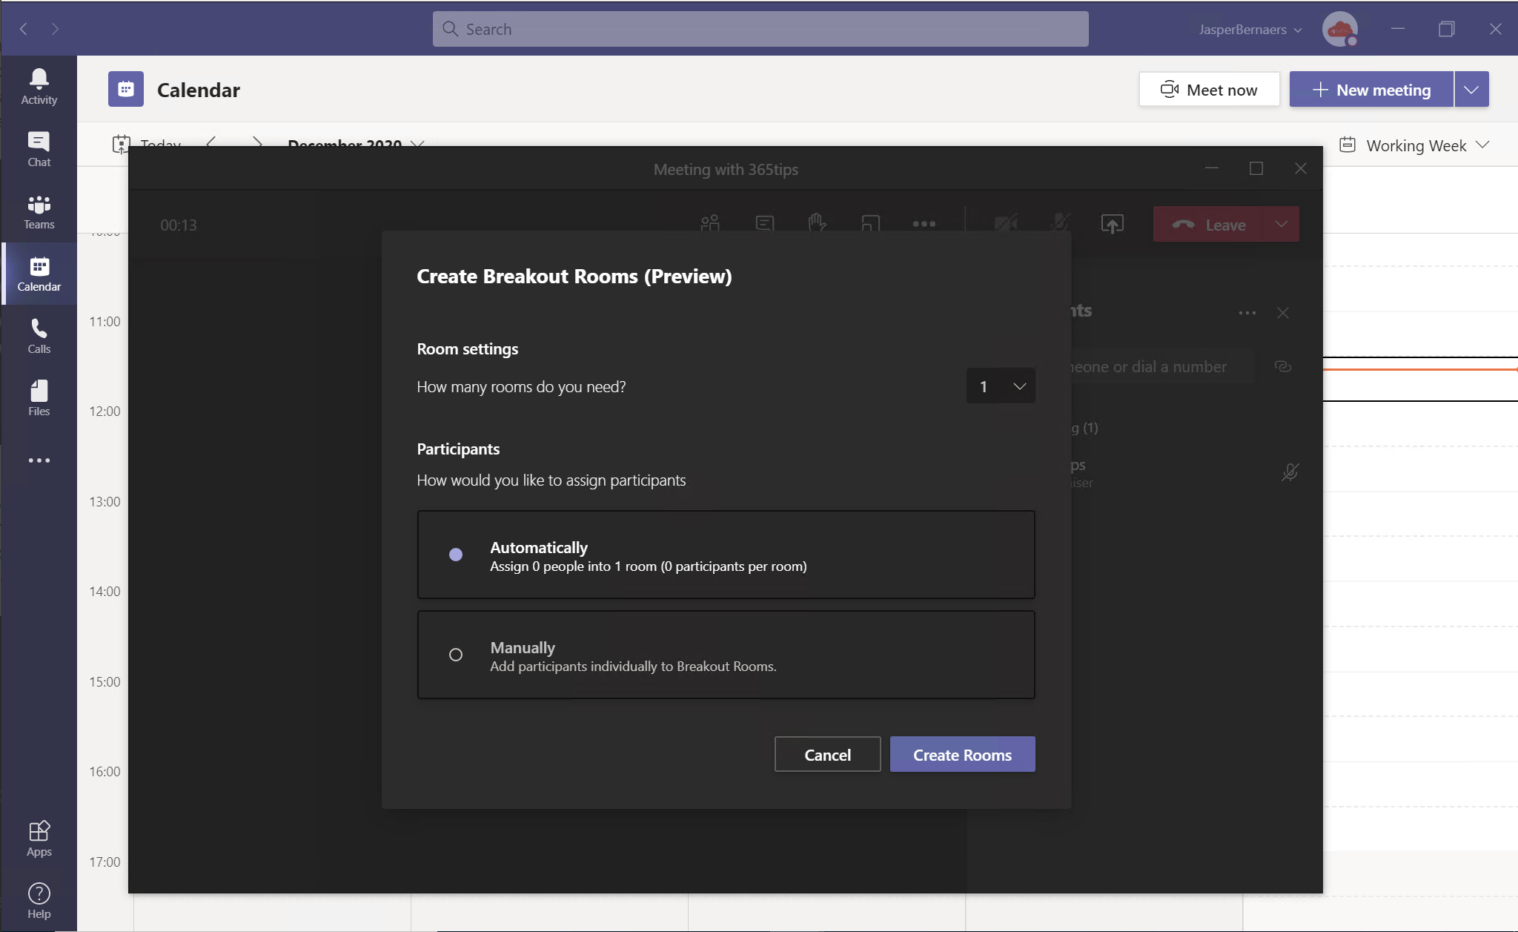Screen dimensions: 1518x932
Task: Select Automatically assign participants radio button
Action: (455, 555)
